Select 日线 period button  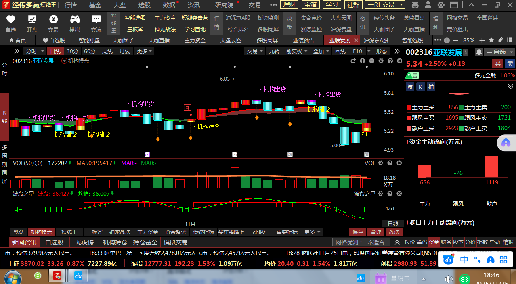[x=55, y=51]
